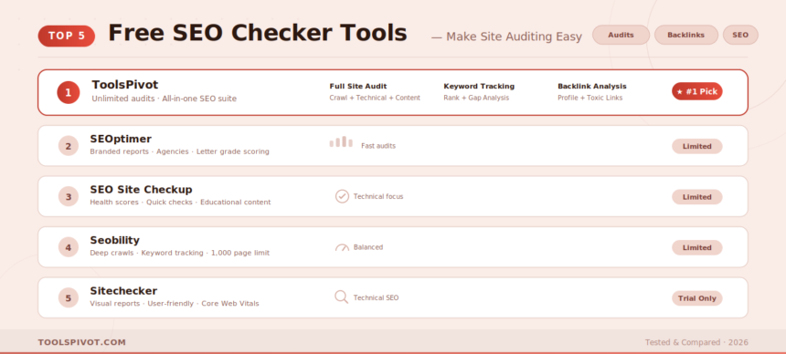This screenshot has height=354, width=786.
Task: Click 'Visual reports · User-friendly · Core Web Vitals' text
Action: (175, 304)
